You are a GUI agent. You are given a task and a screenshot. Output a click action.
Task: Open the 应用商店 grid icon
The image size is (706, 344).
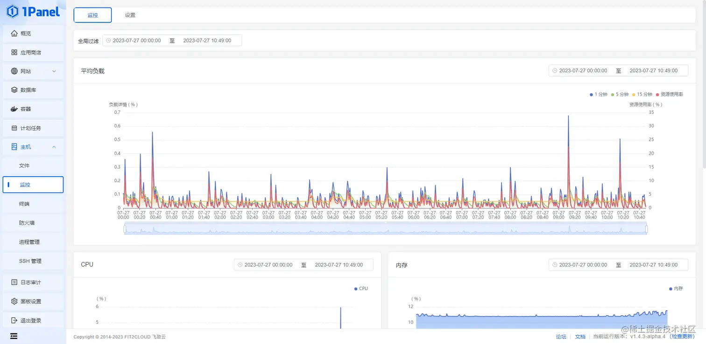[x=14, y=53]
